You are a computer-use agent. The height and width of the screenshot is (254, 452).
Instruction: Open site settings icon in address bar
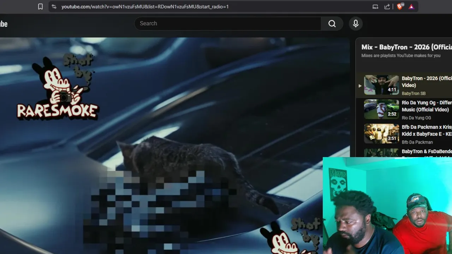coord(54,7)
